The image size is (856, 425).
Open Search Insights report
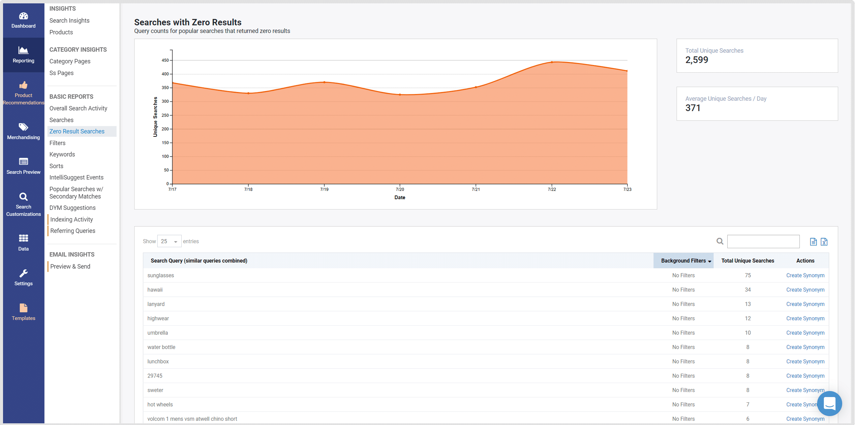69,21
